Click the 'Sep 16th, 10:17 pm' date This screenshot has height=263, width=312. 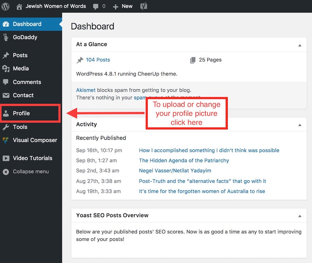tap(99, 151)
